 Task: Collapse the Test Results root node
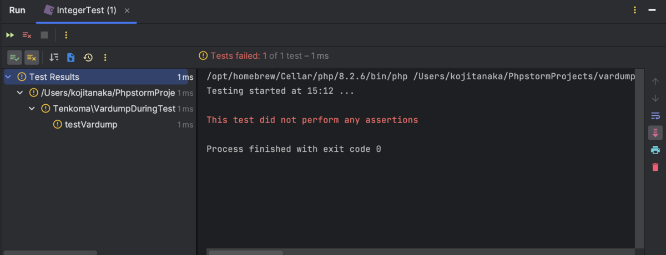point(8,77)
